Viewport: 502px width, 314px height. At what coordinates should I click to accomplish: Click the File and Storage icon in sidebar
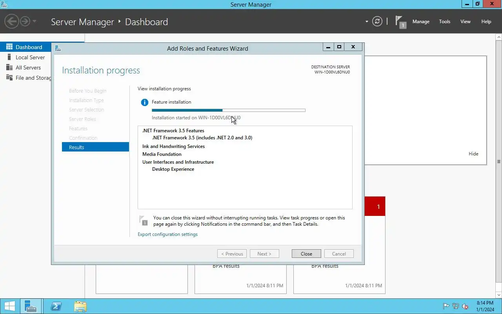point(9,78)
